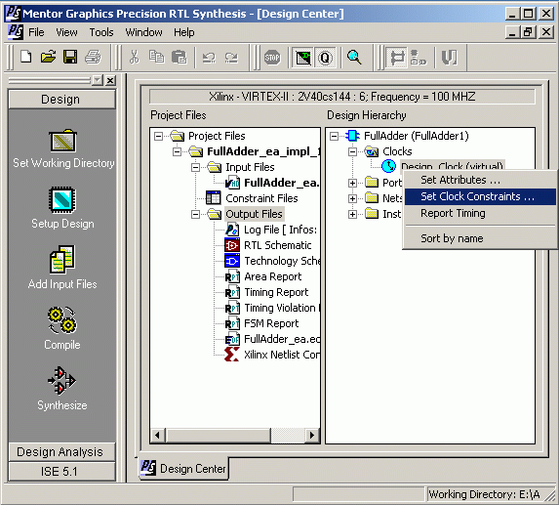559x505 pixels.
Task: Switch to the Design Center tab
Action: coord(184,468)
